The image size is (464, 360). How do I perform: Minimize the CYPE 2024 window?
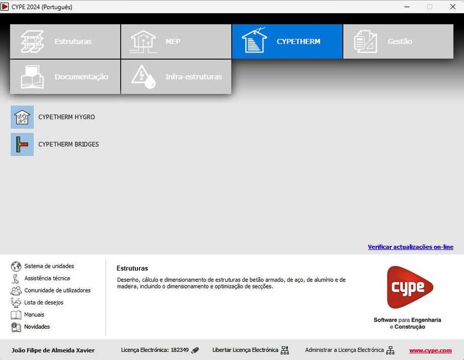407,7
